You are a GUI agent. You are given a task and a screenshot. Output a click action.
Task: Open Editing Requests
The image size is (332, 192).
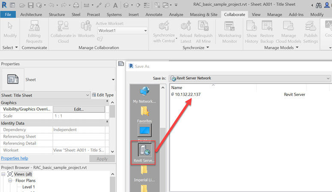(x=34, y=32)
